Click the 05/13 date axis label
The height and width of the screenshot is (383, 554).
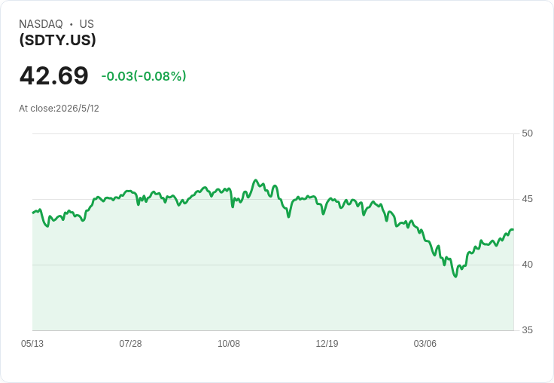coord(32,344)
